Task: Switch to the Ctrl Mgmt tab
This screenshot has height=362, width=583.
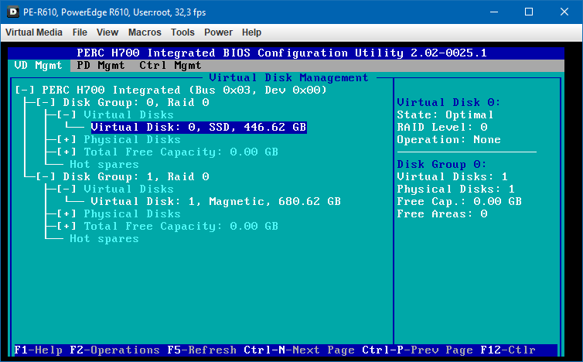Action: (170, 66)
